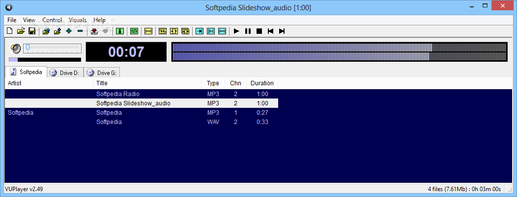Click the volume slider thumb
Image resolution: width=517 pixels, height=197 pixels.
pos(28,48)
